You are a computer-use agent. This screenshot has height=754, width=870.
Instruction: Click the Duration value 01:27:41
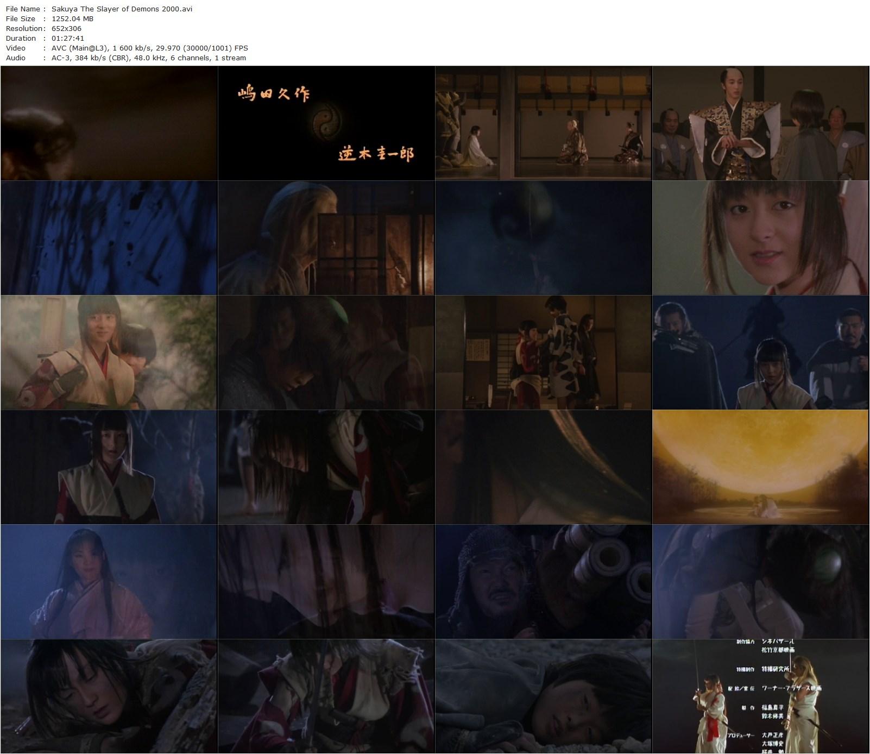(x=68, y=38)
